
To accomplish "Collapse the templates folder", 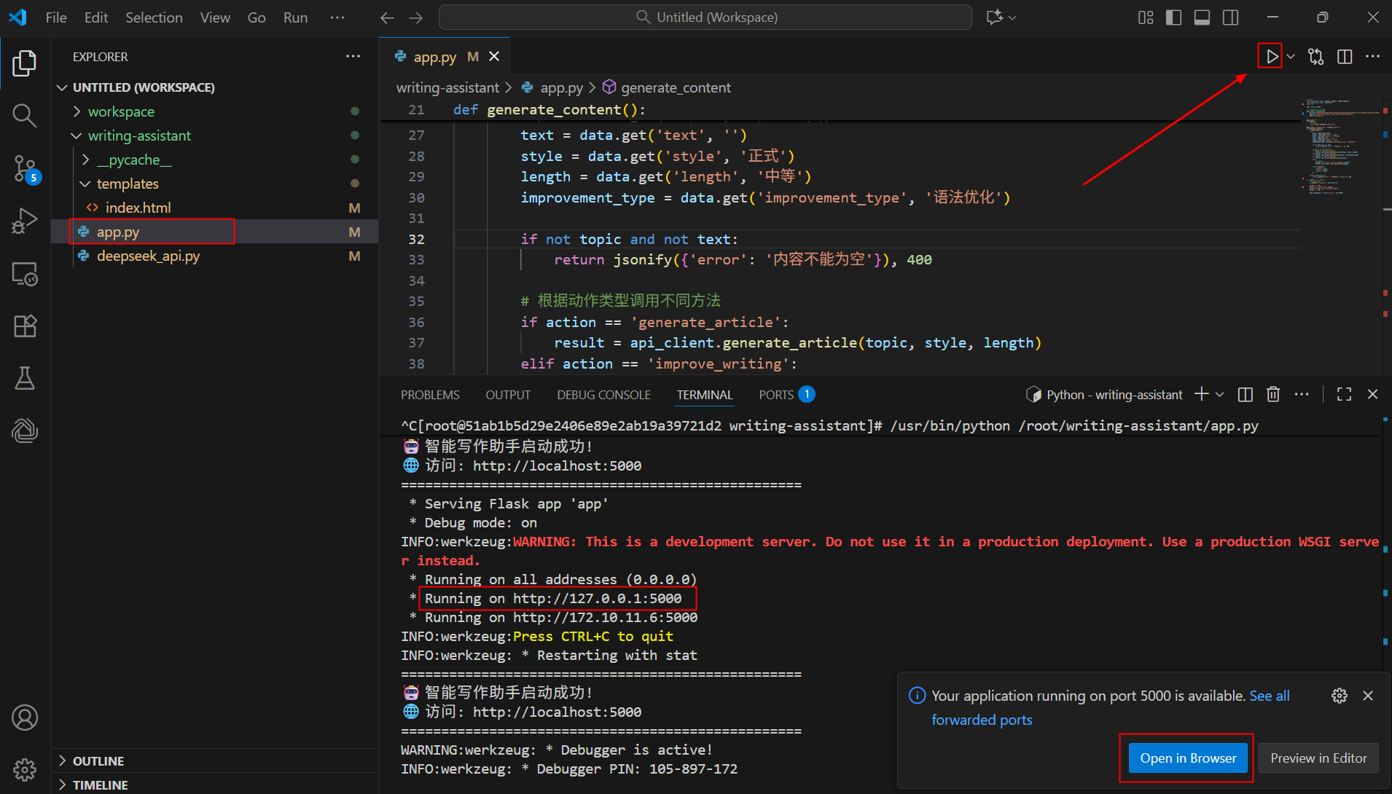I will (128, 184).
